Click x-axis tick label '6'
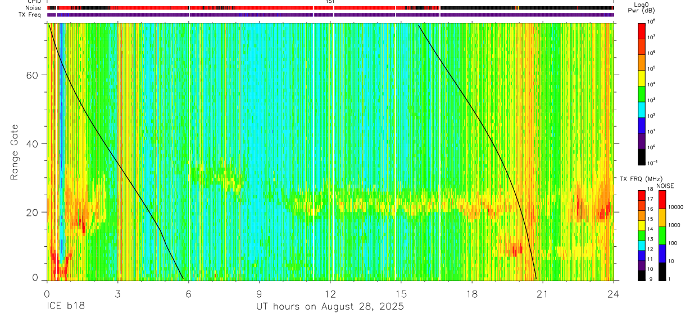The height and width of the screenshot is (318, 690). click(188, 293)
